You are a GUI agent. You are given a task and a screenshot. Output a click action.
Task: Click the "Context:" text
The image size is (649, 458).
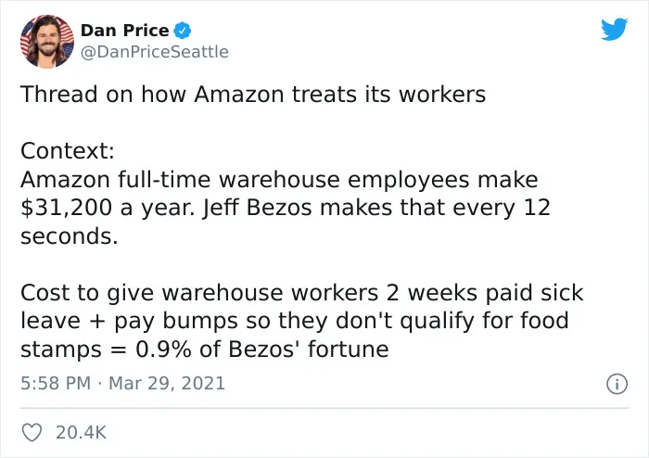[68, 150]
